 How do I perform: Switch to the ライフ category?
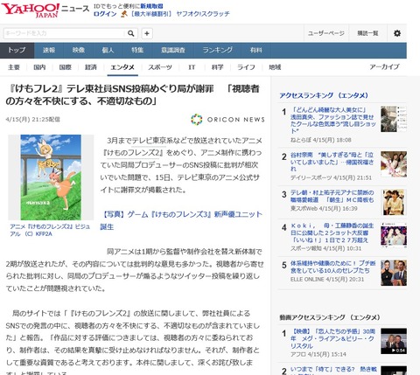246,67
